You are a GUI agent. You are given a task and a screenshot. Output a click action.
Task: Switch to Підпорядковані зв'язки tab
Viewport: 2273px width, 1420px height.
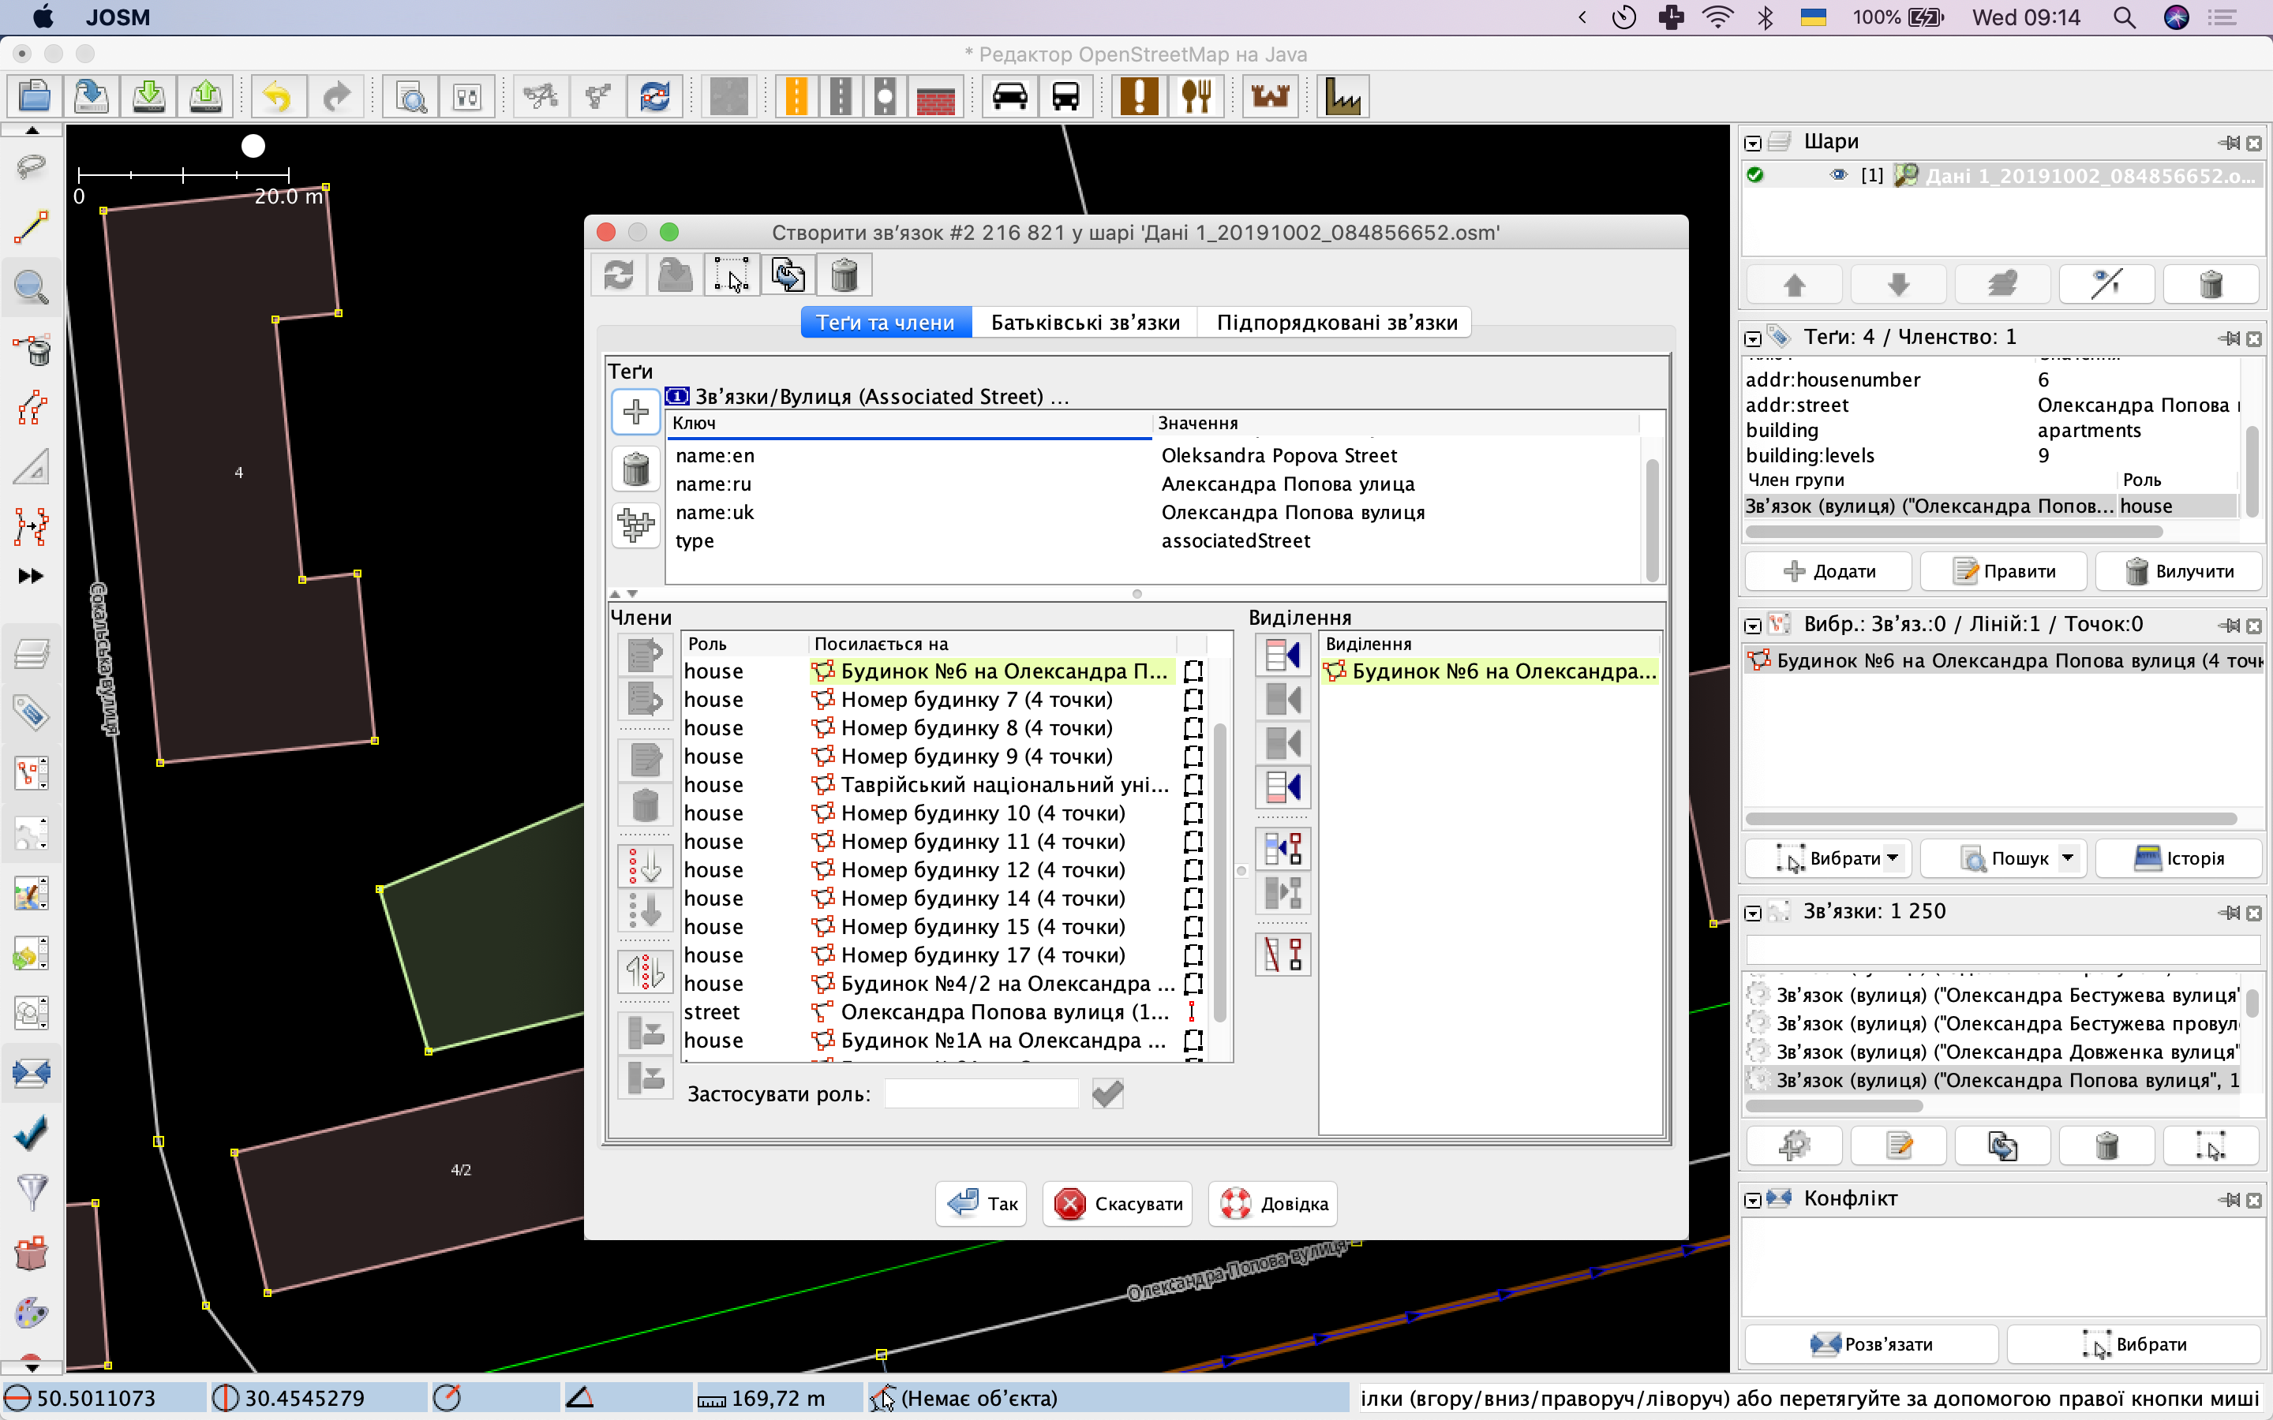click(1336, 322)
